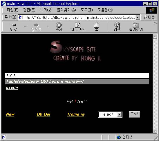Click the Forward (앞으로) arrow icon
The width and height of the screenshot is (159, 141).
coord(36,25)
